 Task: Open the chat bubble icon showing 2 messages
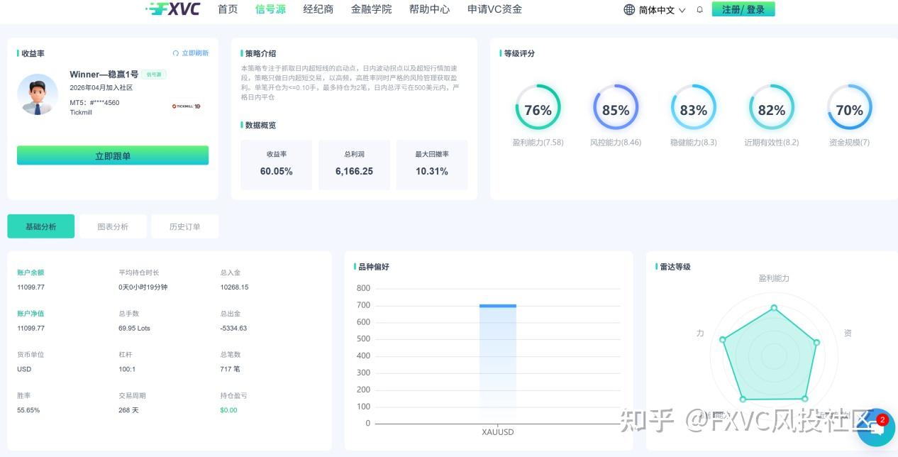pos(877,426)
